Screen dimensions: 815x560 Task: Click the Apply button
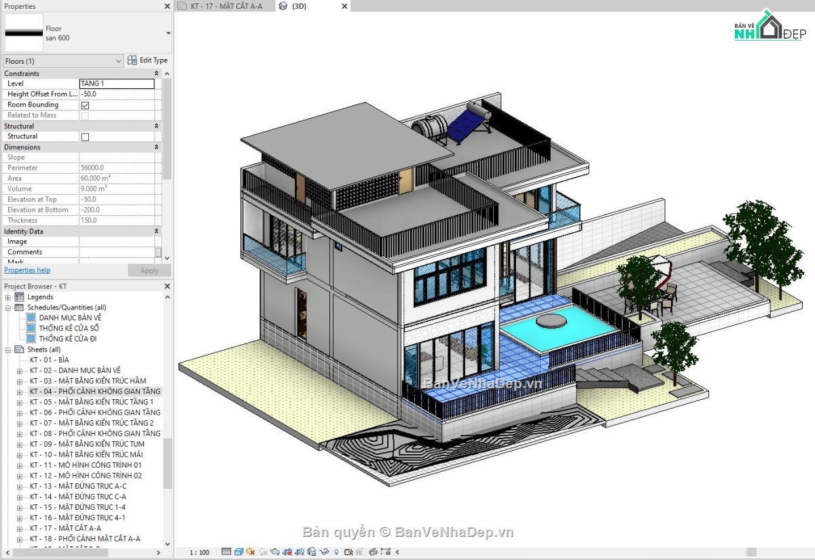coord(149,270)
